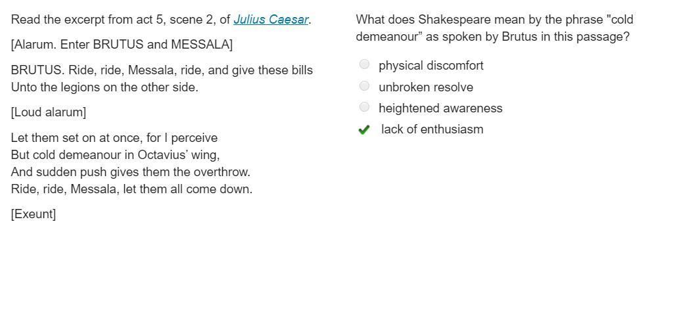Viewport: 698px width, 322px height.
Task: Click the line 'And sudden push gives them the overthrow'
Action: click(x=130, y=172)
